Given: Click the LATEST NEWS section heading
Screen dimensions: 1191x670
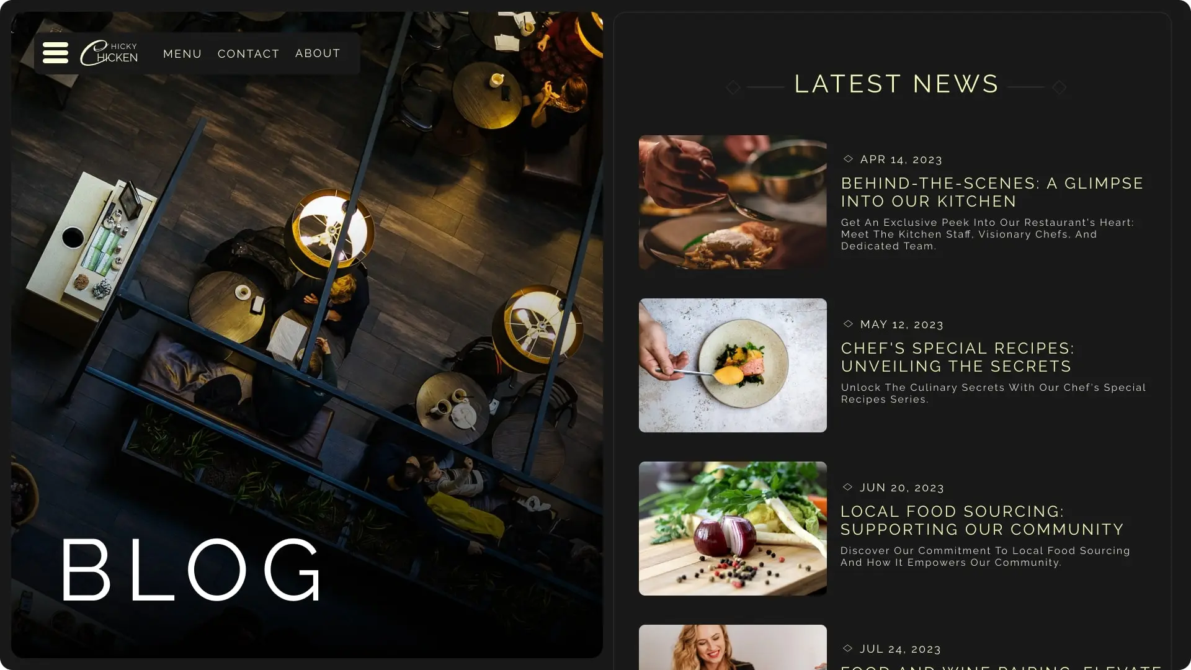Looking at the screenshot, I should pos(896,84).
